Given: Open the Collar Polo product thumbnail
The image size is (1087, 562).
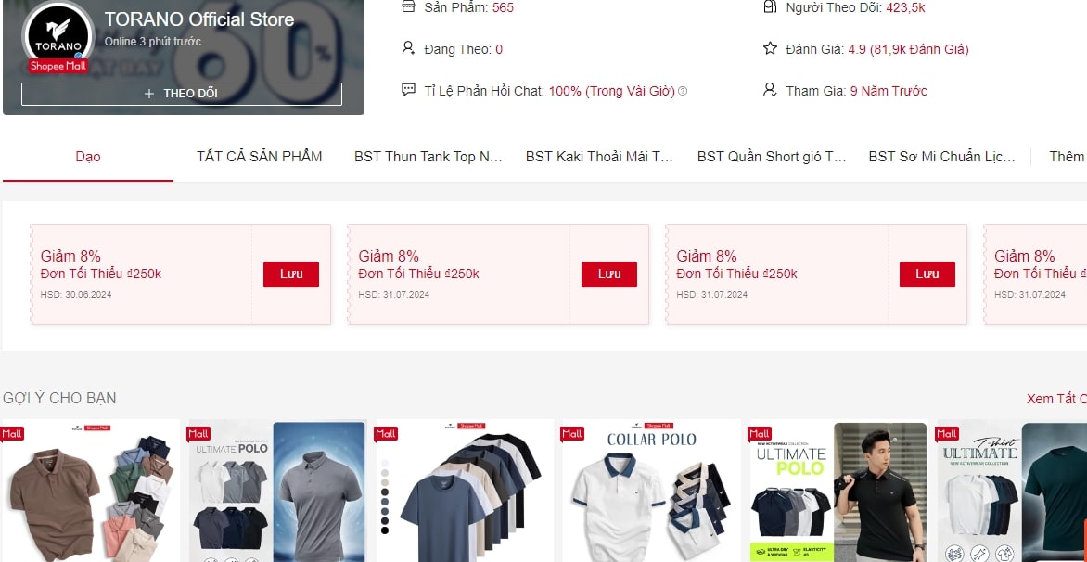Looking at the screenshot, I should coord(651,491).
